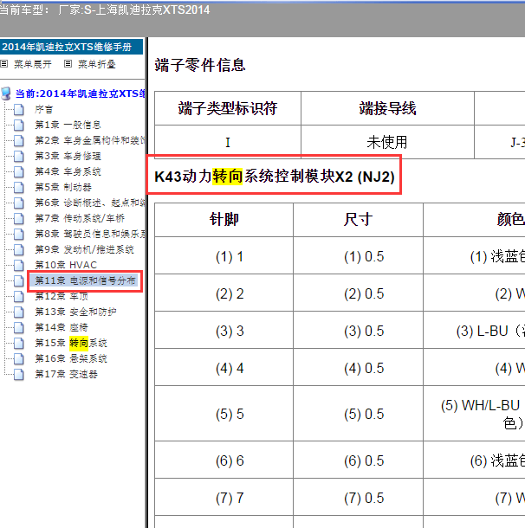Open 第2章 车身金属构件和装饰
525x528 pixels.
[89, 140]
